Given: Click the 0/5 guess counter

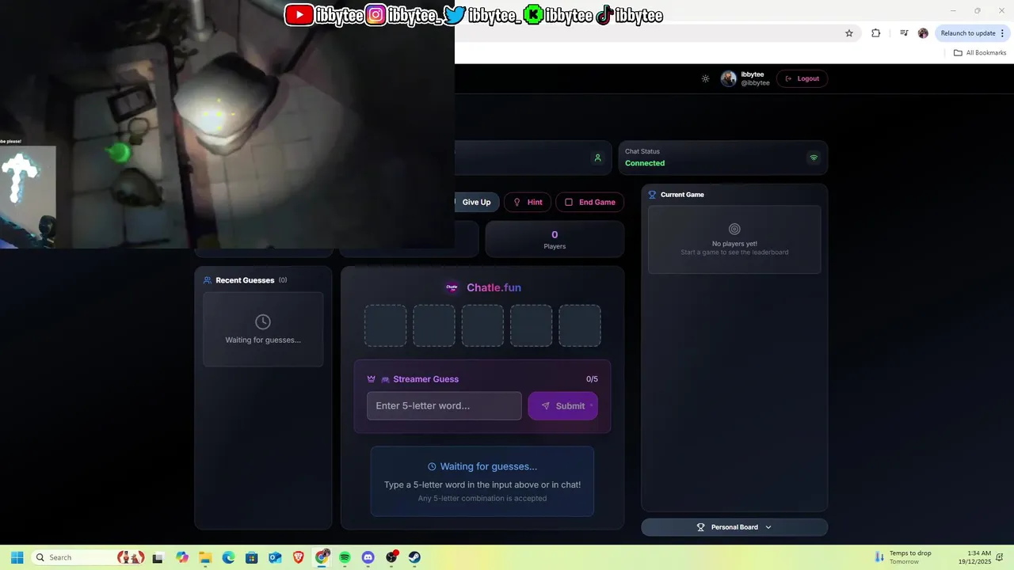Looking at the screenshot, I should click(x=592, y=379).
